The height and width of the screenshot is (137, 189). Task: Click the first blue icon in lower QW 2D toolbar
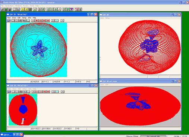tap(9, 92)
